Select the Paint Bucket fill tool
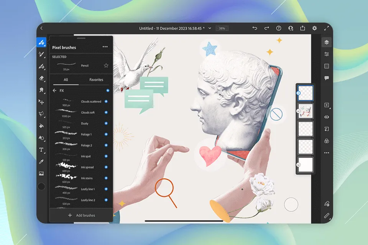 (41, 126)
